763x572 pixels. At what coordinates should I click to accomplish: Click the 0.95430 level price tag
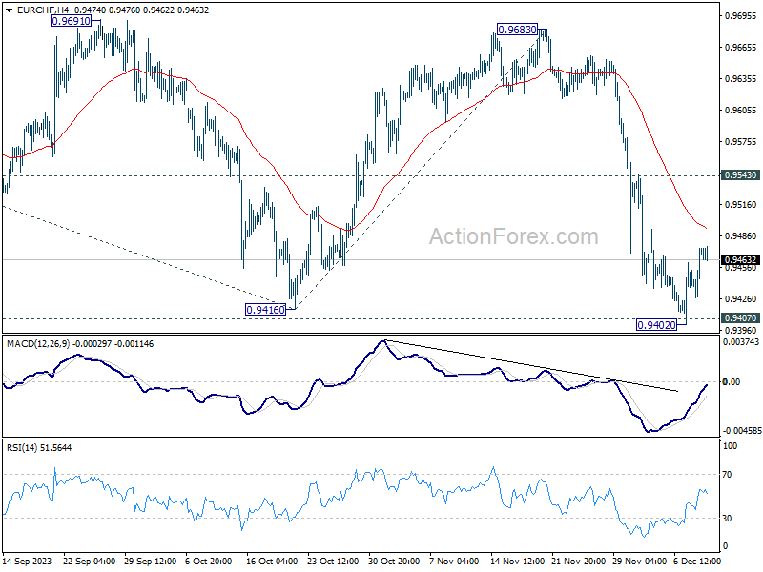click(x=740, y=175)
